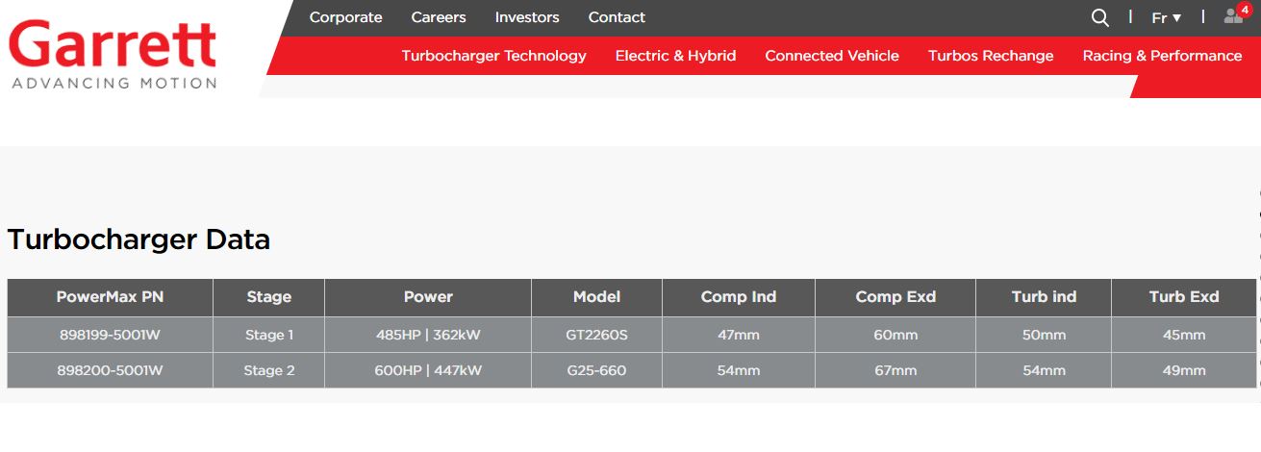Open Racing & Performance menu
The image size is (1261, 452).
tap(1162, 56)
